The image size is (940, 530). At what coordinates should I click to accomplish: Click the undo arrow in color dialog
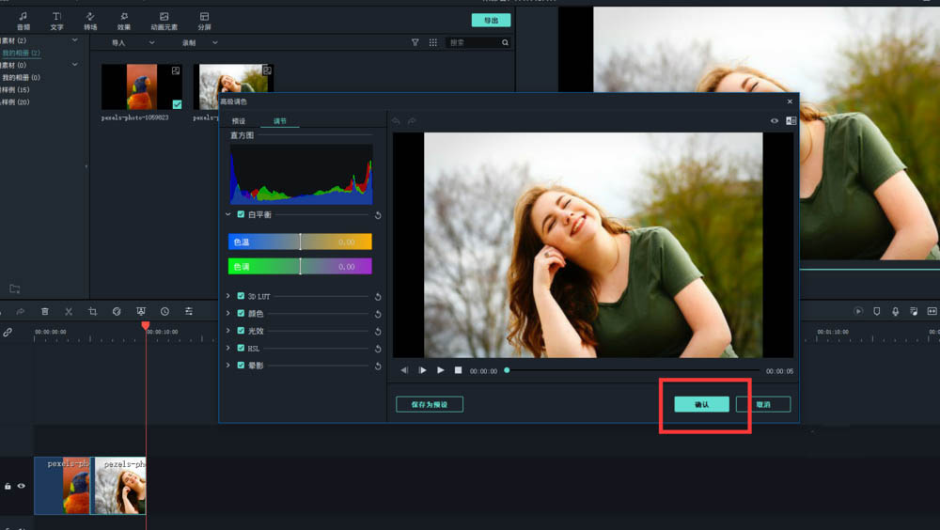[397, 121]
